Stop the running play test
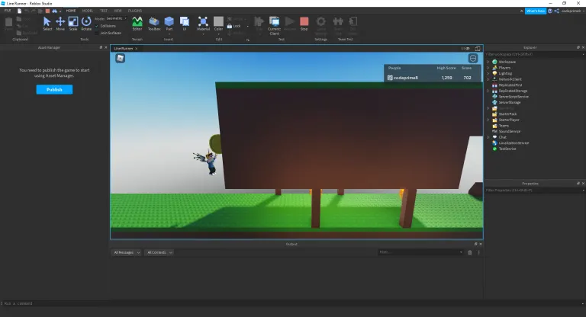 [304, 23]
